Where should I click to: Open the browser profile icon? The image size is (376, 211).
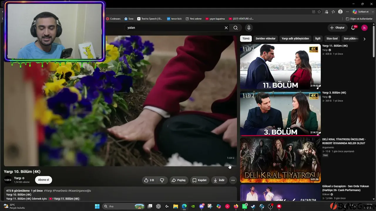tap(340, 12)
